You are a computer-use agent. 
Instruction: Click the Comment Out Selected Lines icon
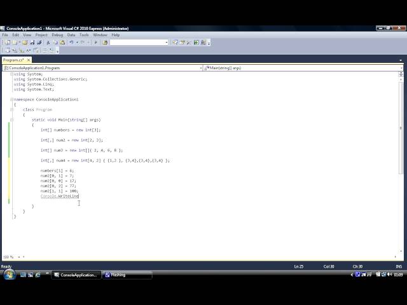[45, 51]
